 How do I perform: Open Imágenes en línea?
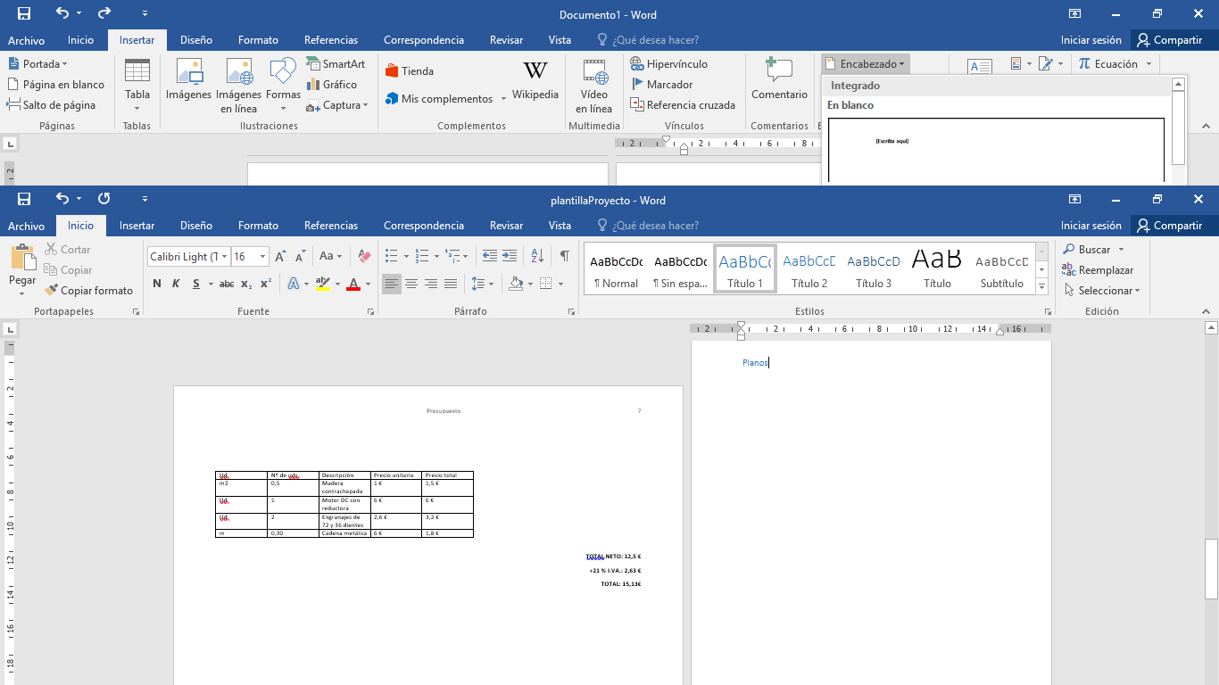[x=239, y=86]
